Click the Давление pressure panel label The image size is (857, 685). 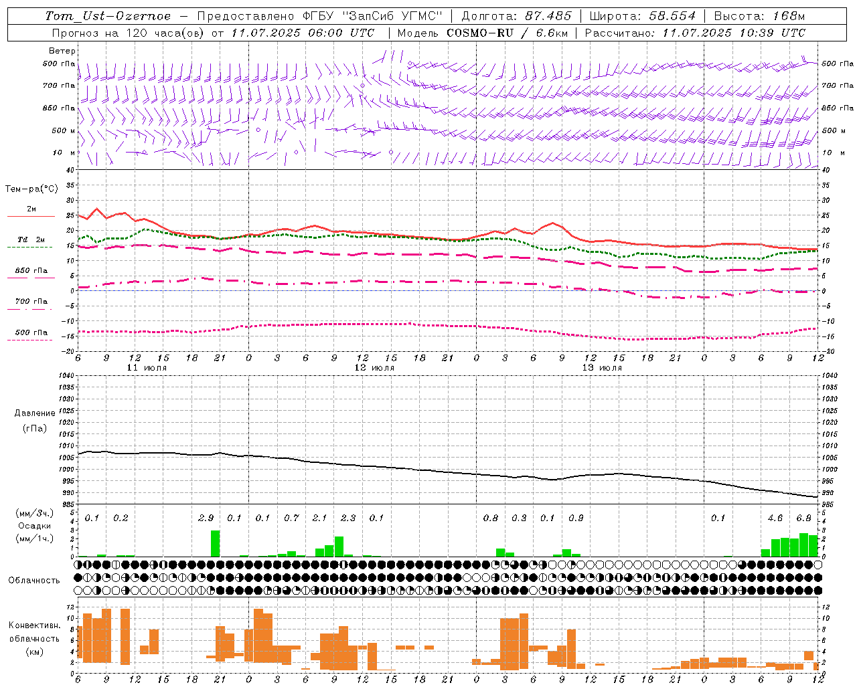[x=34, y=413]
